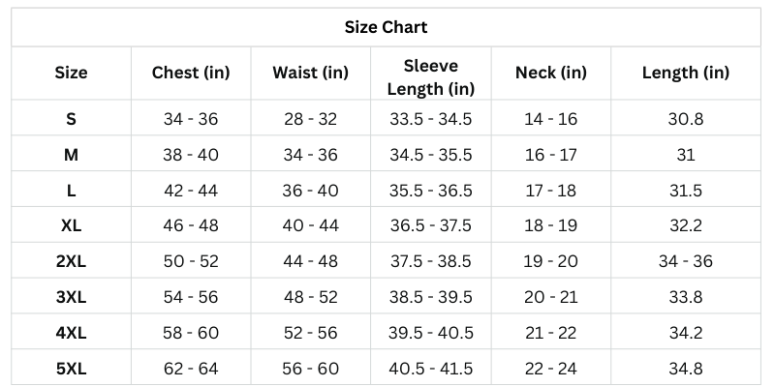The image size is (775, 387).
Task: Click the Length (in) column header
Action: pos(685,73)
